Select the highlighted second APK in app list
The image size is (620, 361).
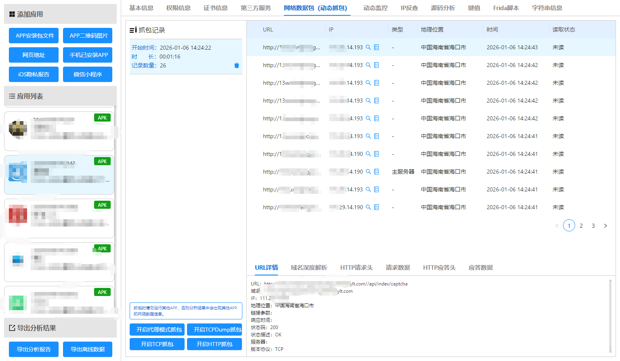click(59, 174)
